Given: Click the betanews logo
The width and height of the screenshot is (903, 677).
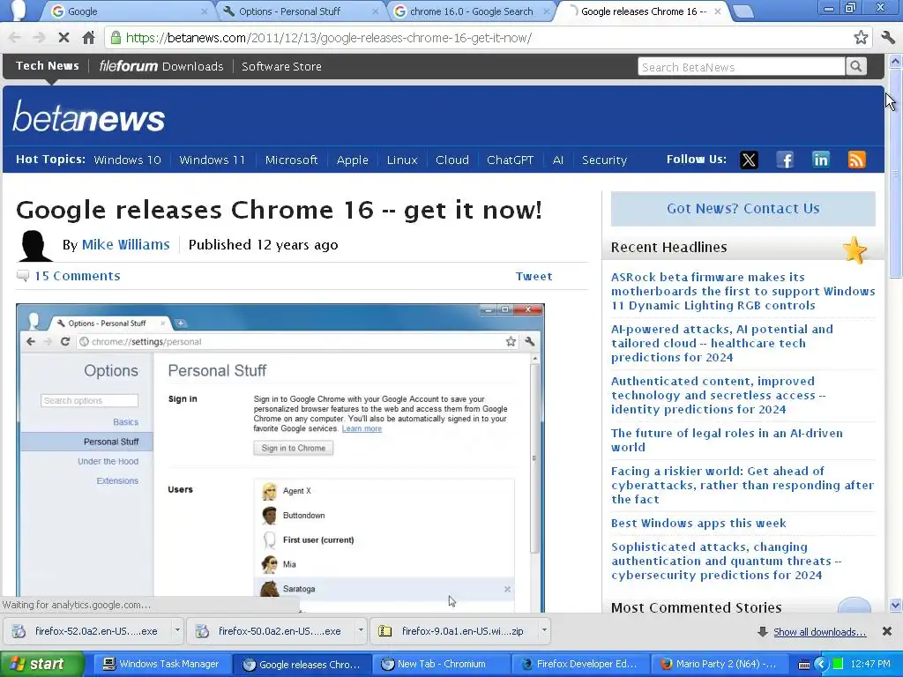Looking at the screenshot, I should [89, 116].
